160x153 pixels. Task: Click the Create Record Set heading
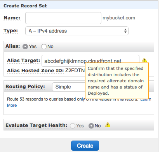tap(25, 6)
